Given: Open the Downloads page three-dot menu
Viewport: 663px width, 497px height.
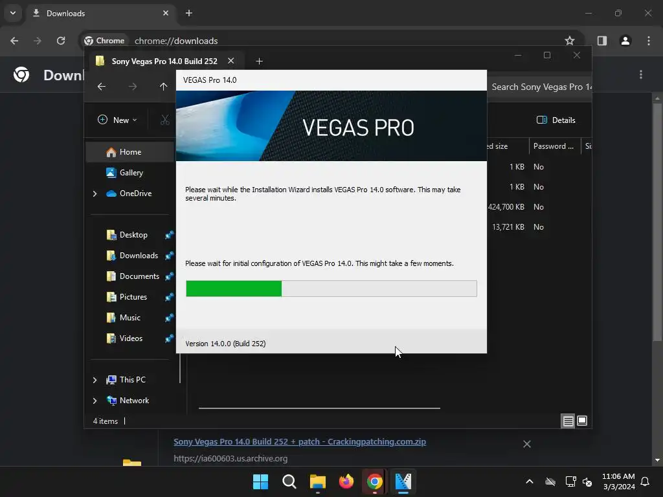Looking at the screenshot, I should (x=641, y=75).
